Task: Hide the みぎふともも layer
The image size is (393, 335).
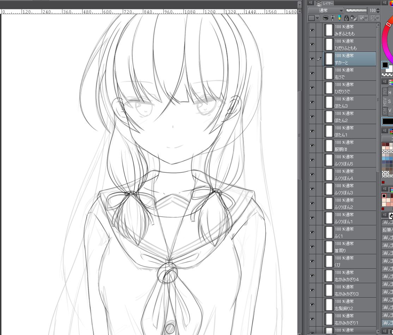Action: 312,30
